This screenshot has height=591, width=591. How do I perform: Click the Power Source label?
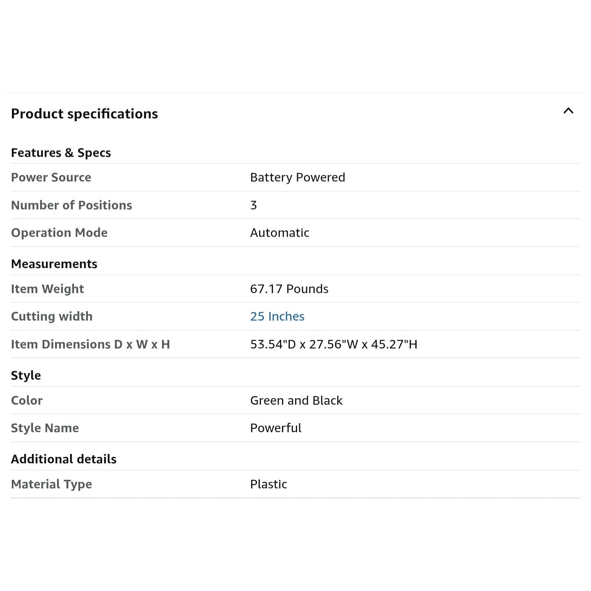coord(51,177)
